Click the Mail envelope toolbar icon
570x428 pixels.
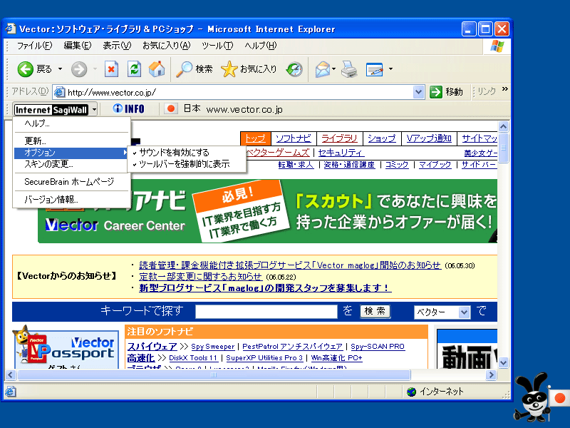point(323,69)
